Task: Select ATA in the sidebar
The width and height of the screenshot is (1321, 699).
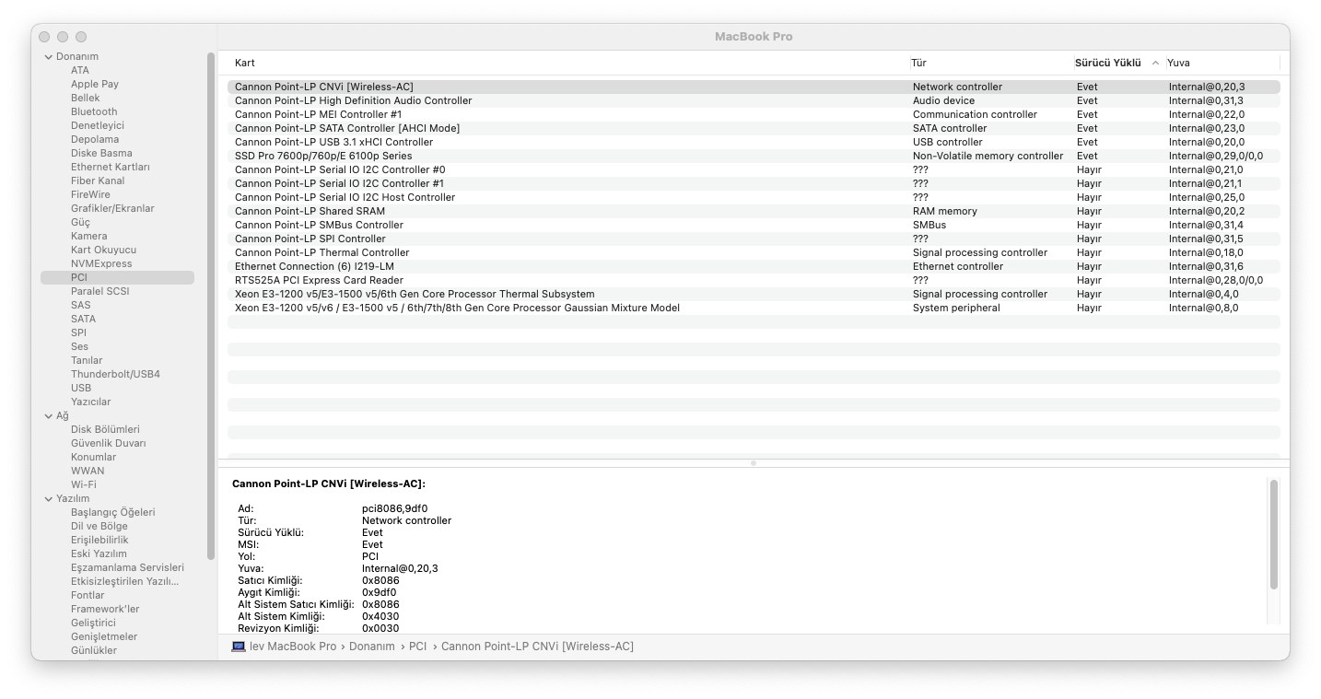Action: [x=80, y=70]
